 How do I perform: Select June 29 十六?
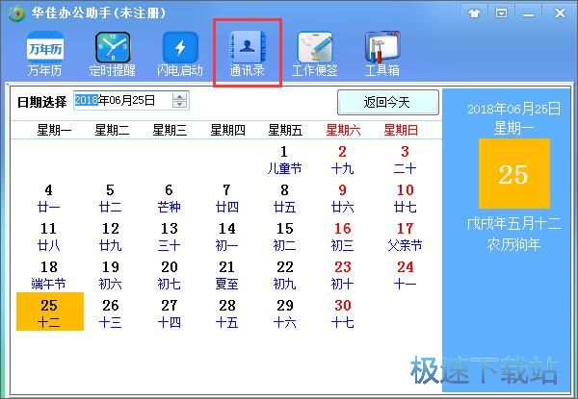(284, 313)
